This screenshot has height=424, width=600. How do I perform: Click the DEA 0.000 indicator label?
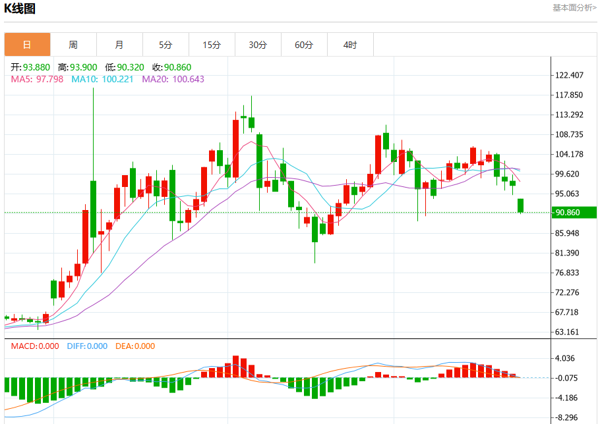135,346
